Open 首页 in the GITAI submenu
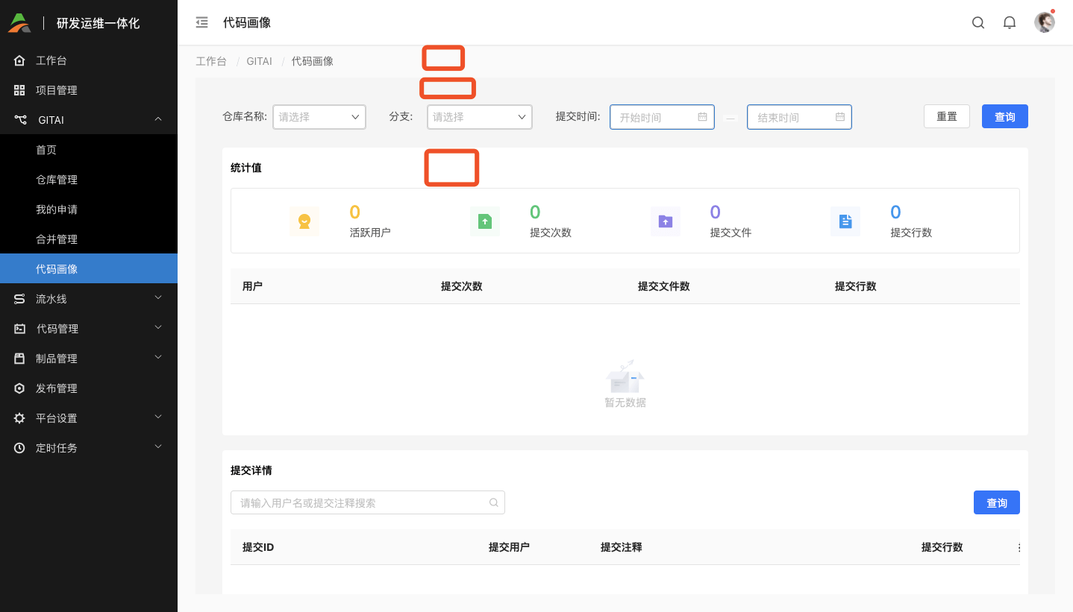Image resolution: width=1073 pixels, height=612 pixels. [x=89, y=150]
